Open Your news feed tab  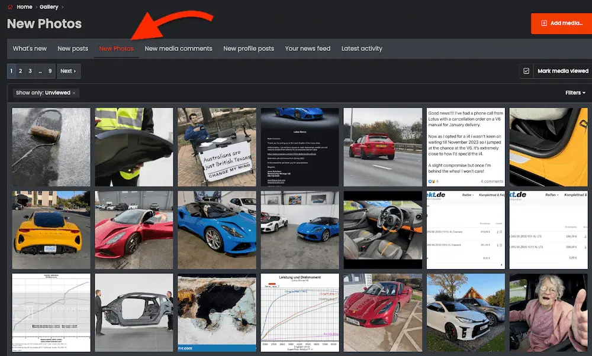point(308,48)
